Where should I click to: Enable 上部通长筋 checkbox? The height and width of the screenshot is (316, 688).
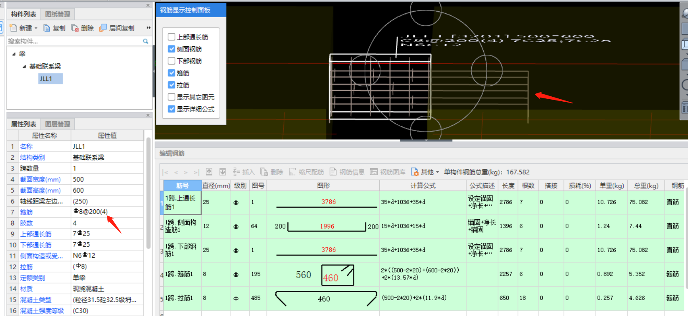coord(171,37)
